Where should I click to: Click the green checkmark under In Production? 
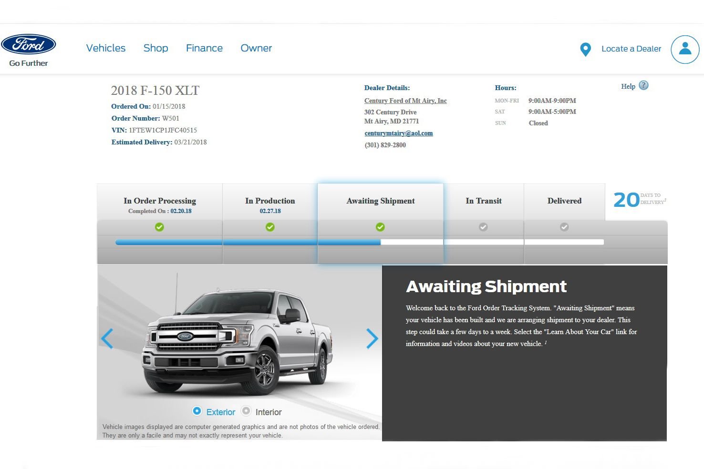click(270, 227)
